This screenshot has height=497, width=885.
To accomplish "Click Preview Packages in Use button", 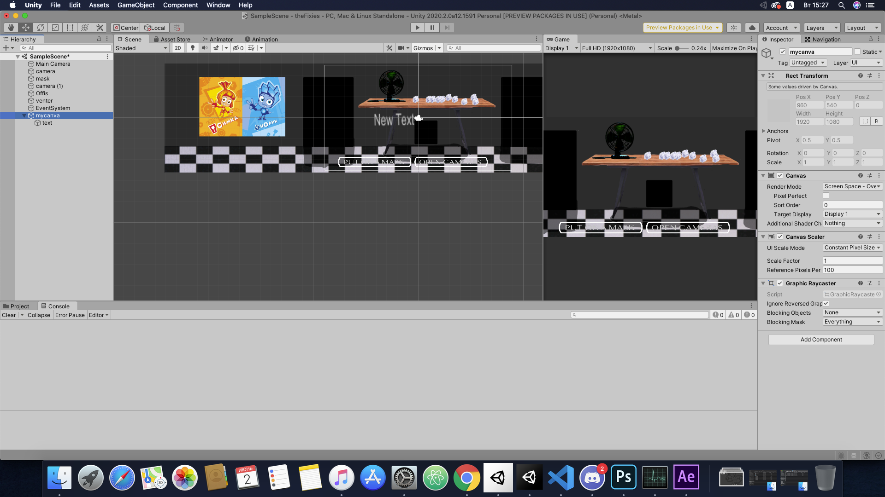I will click(683, 28).
